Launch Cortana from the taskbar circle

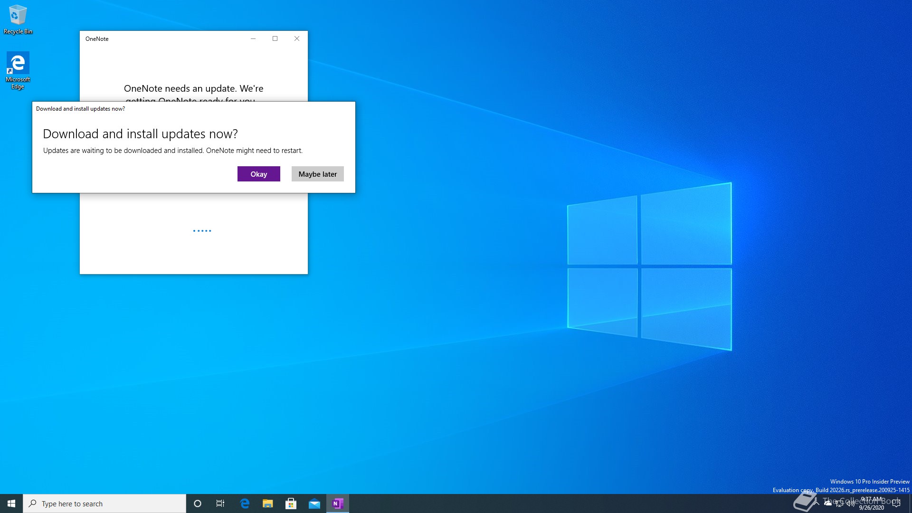198,503
